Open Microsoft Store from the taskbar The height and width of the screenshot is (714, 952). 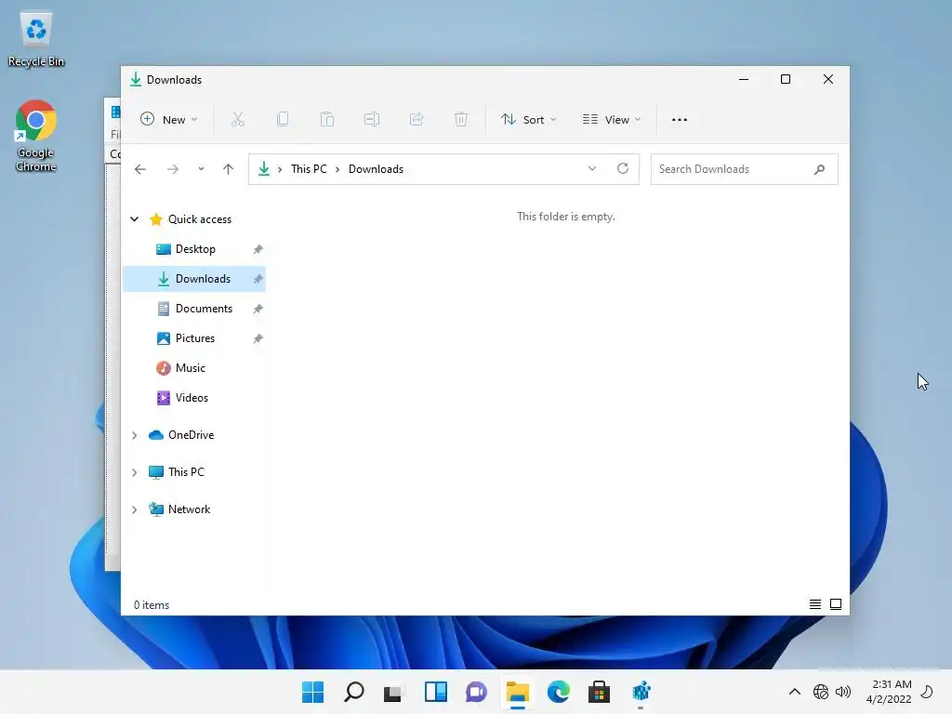(599, 692)
